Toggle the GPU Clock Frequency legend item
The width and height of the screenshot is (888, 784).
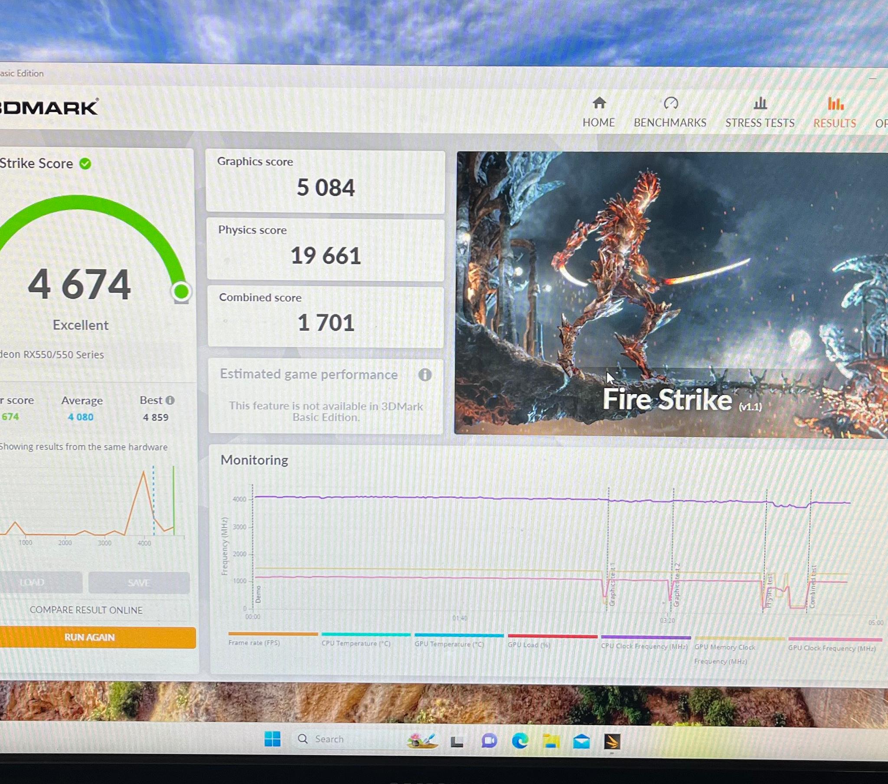click(x=835, y=644)
